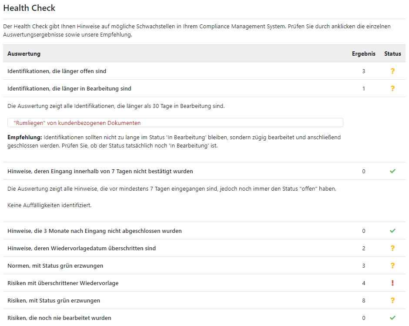Collapse 'Hinweise, deren Eingang innerhalb von 7 Tagen' row
This screenshot has height=326, width=409.
point(100,171)
